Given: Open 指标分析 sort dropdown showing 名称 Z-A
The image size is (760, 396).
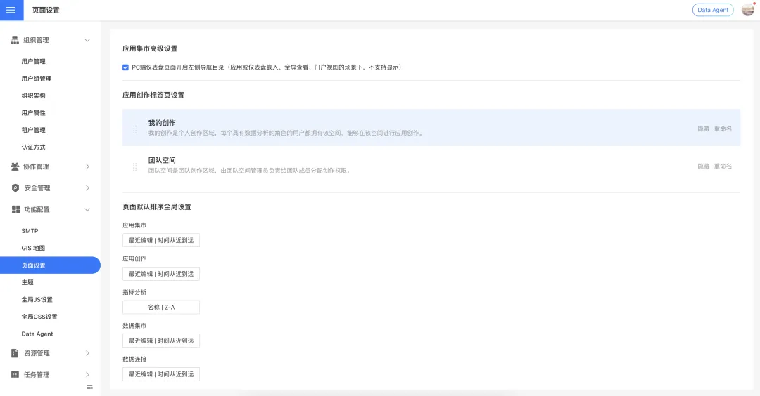Looking at the screenshot, I should tap(161, 307).
